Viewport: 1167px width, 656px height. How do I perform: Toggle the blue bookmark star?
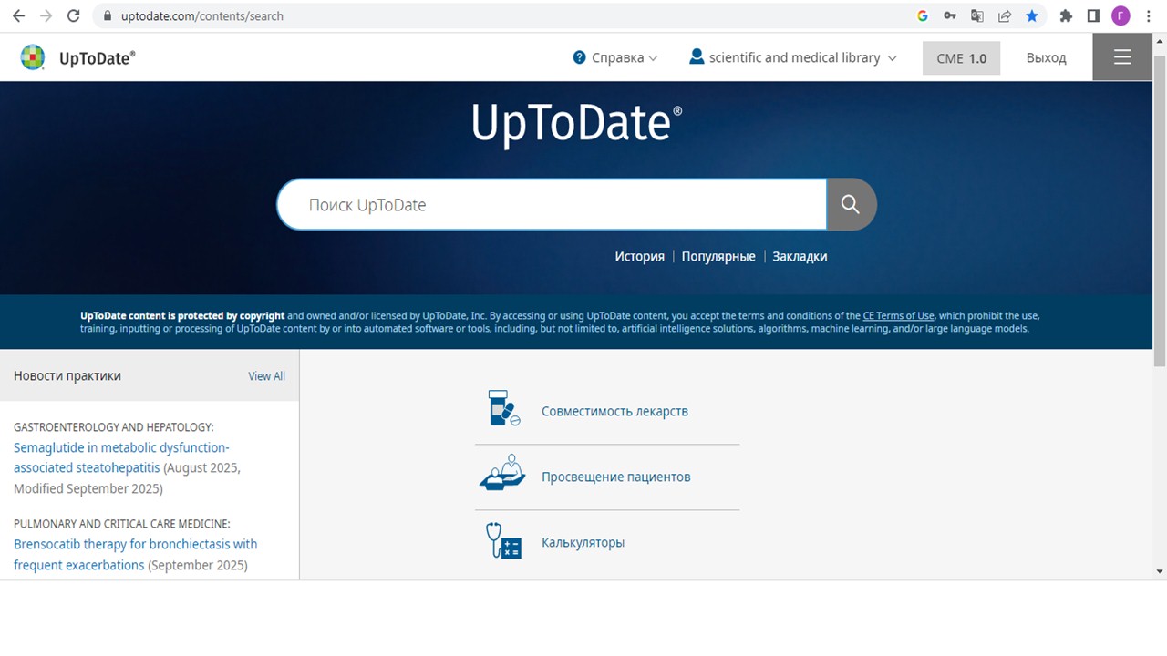pos(1032,15)
